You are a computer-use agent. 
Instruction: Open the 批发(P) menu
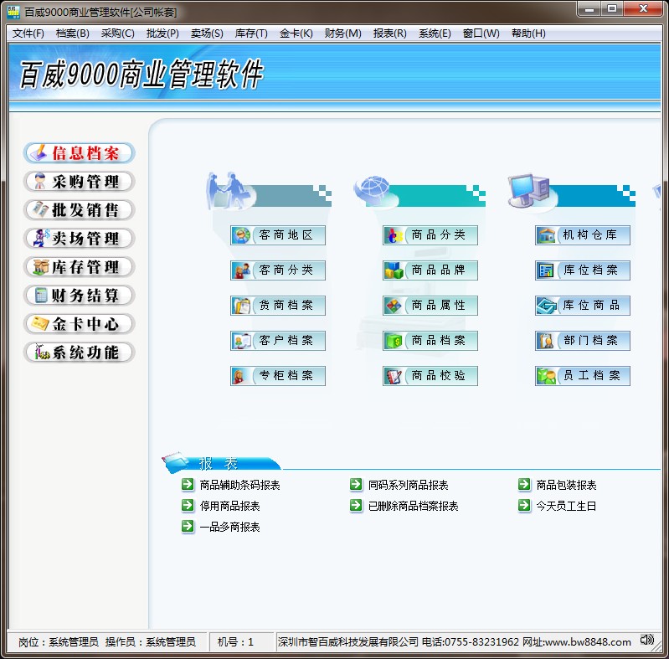pos(162,33)
